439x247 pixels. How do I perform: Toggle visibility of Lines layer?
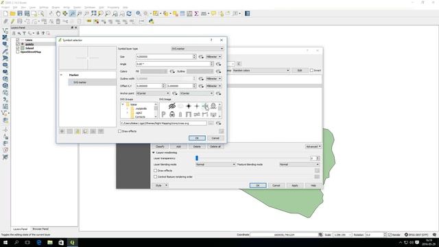18,40
